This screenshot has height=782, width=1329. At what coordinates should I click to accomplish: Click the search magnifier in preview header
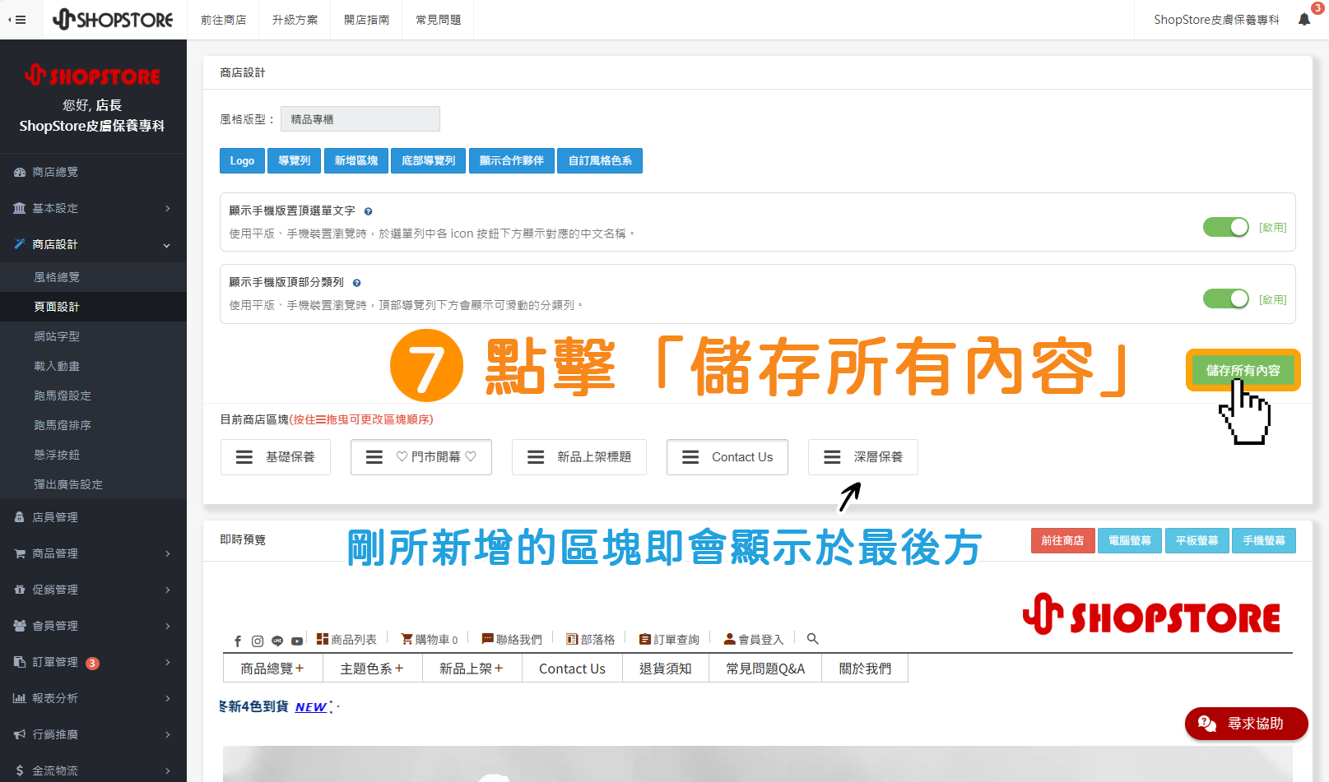pyautogui.click(x=812, y=639)
